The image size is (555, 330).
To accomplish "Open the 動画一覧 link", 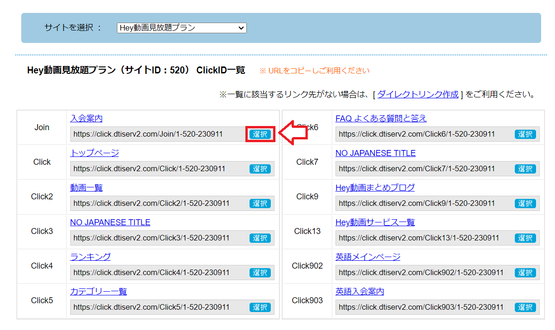I will click(86, 188).
